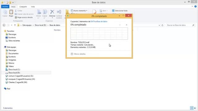Go up one folder level
This screenshot has width=198, height=111.
pos(15,25)
